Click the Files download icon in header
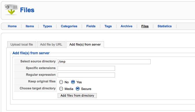The width and height of the screenshot is (195, 112). coord(11,10)
